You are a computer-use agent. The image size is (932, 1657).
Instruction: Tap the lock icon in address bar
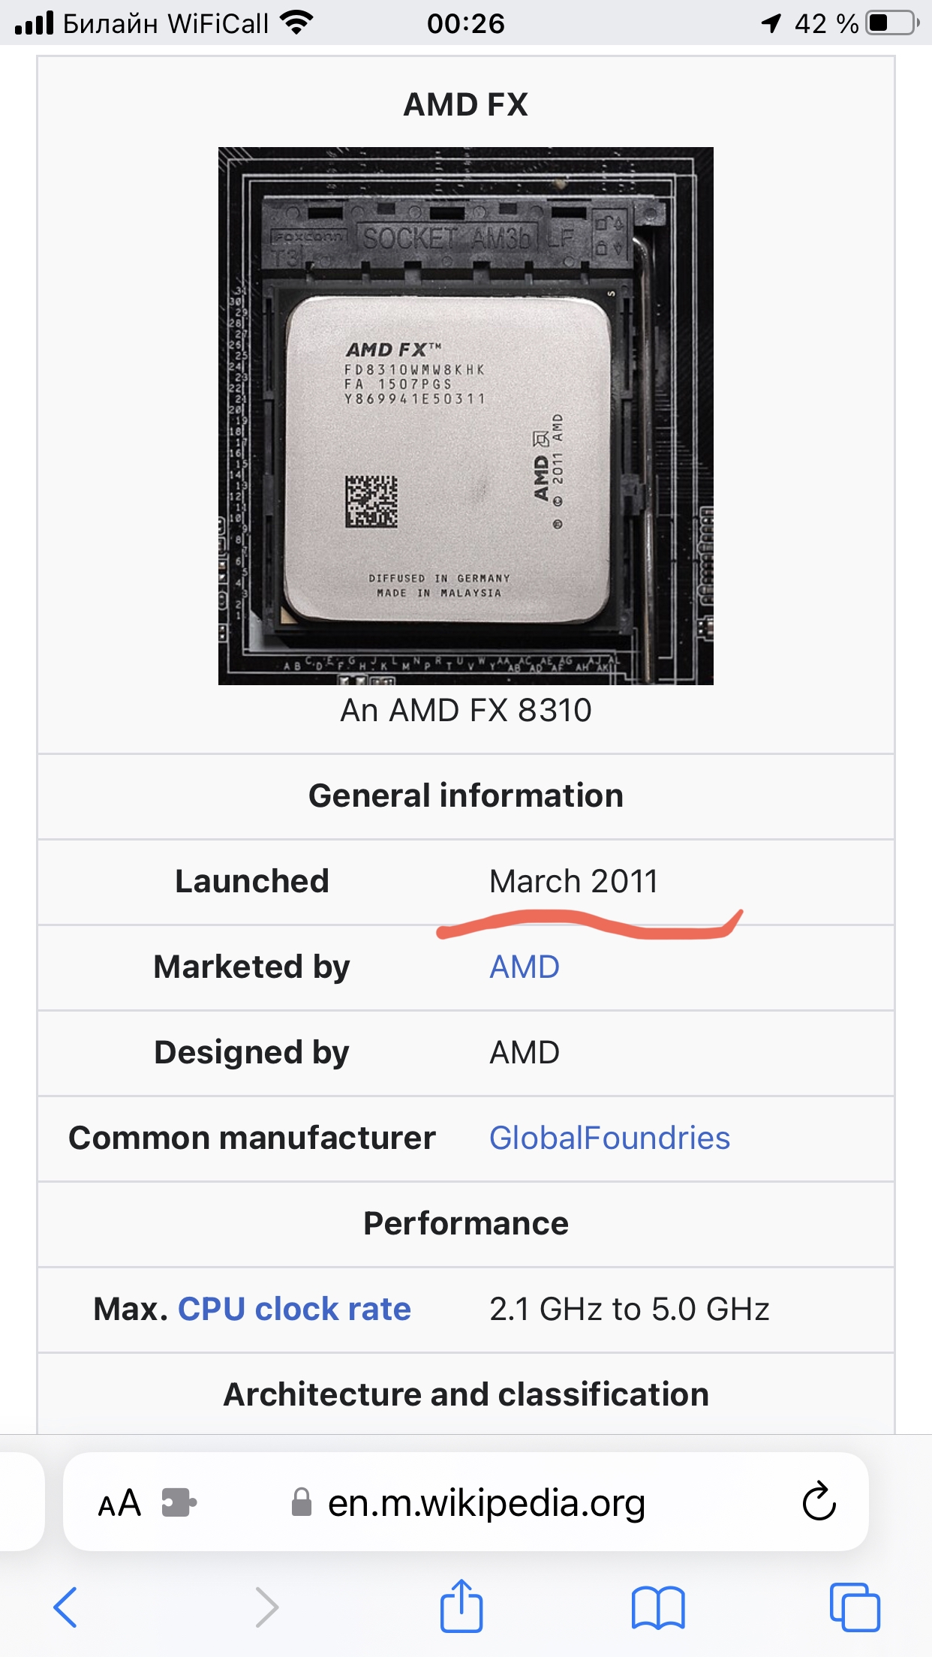[302, 1502]
